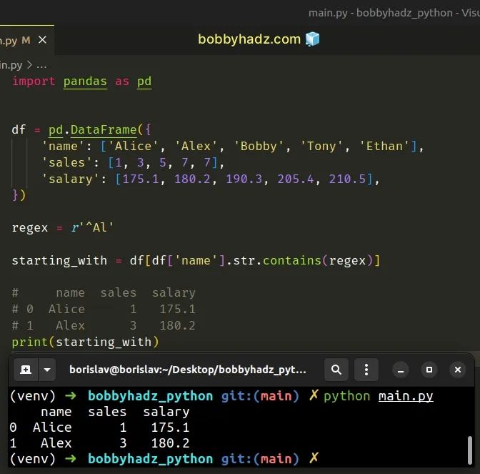This screenshot has width=480, height=474.
Task: Click 'Bobby' string in name list
Action: [x=259, y=146]
